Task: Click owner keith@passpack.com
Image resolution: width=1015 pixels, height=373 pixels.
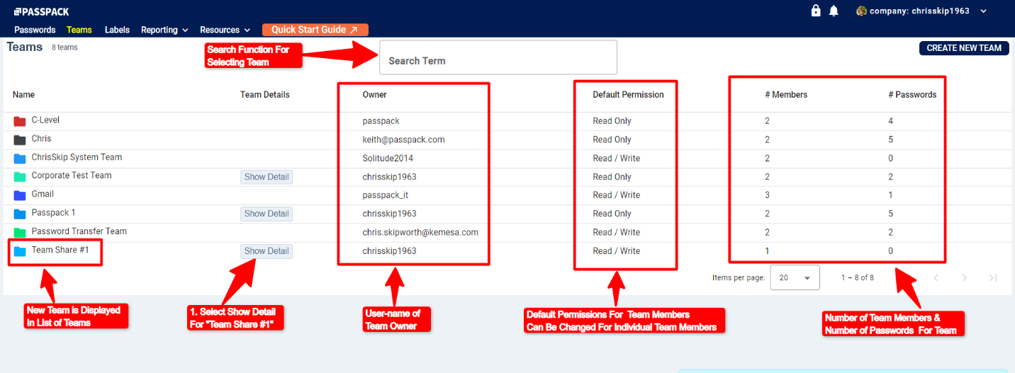Action: (404, 139)
